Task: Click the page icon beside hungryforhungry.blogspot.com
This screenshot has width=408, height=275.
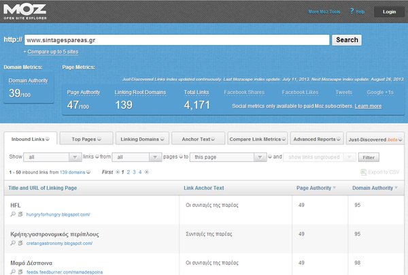Action: (x=21, y=214)
